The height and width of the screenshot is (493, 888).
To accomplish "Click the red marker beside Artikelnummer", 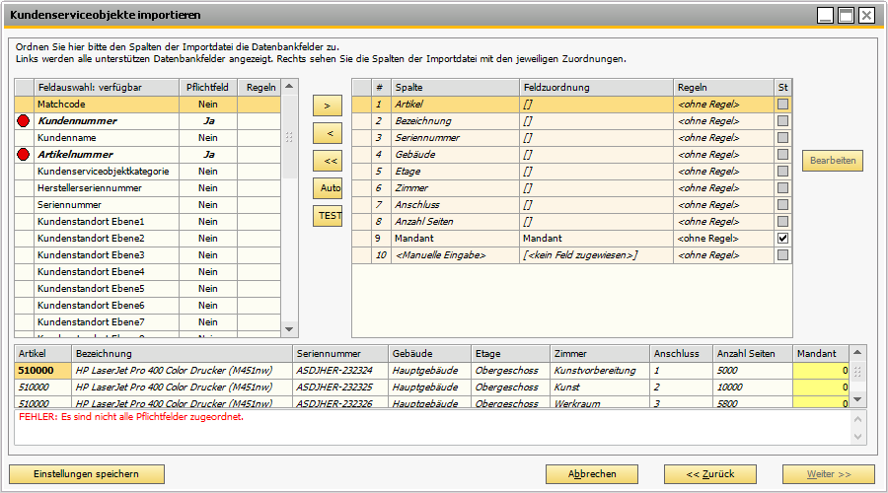I will click(24, 154).
